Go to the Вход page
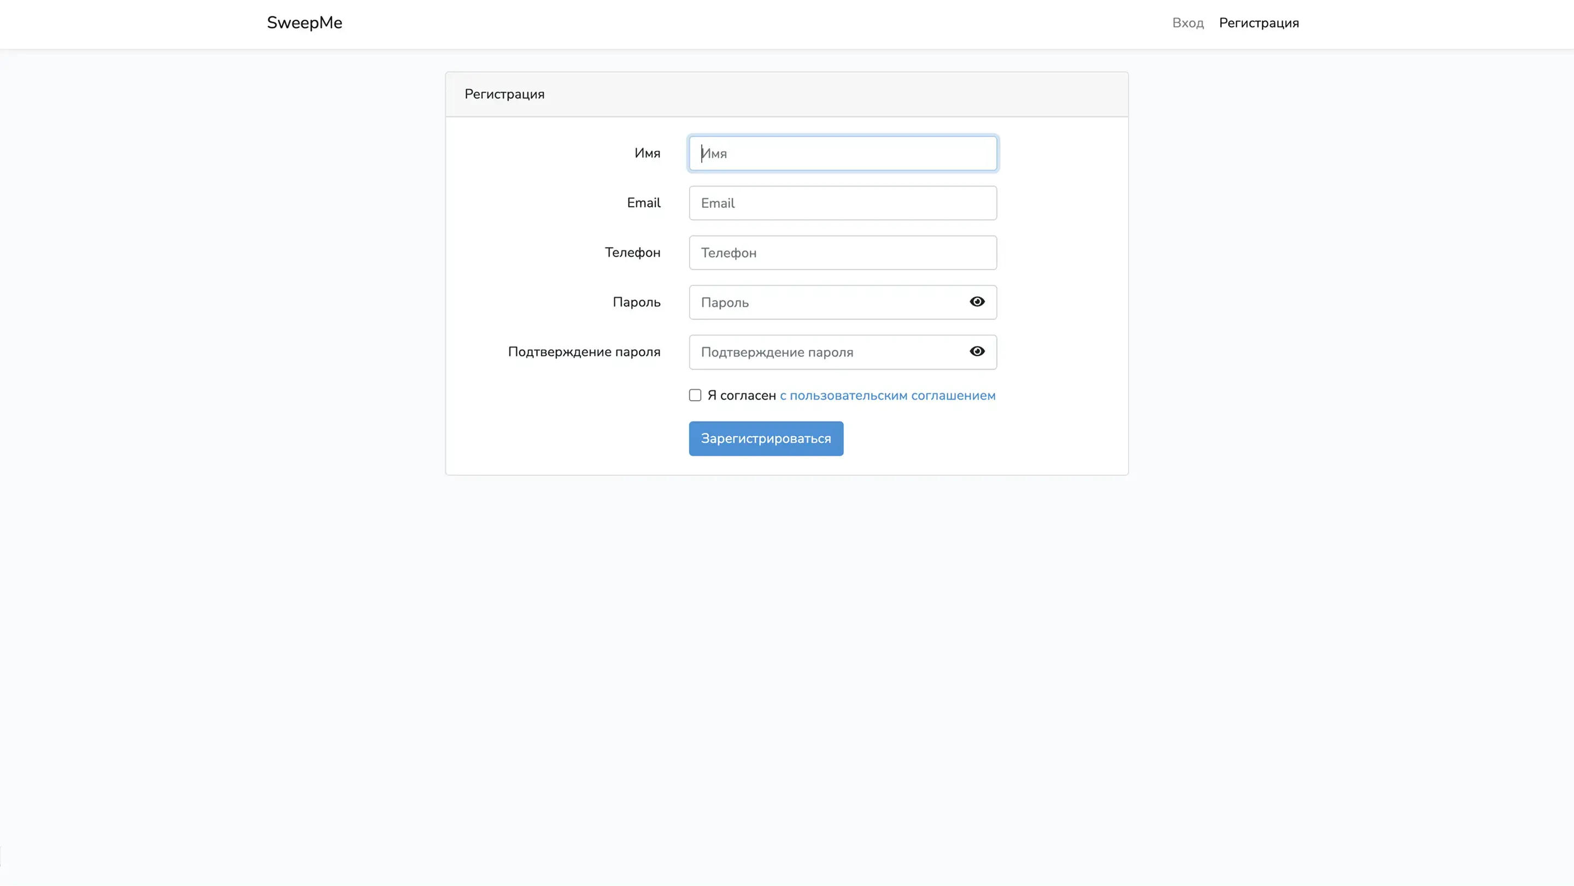Image resolution: width=1574 pixels, height=886 pixels. (x=1187, y=22)
